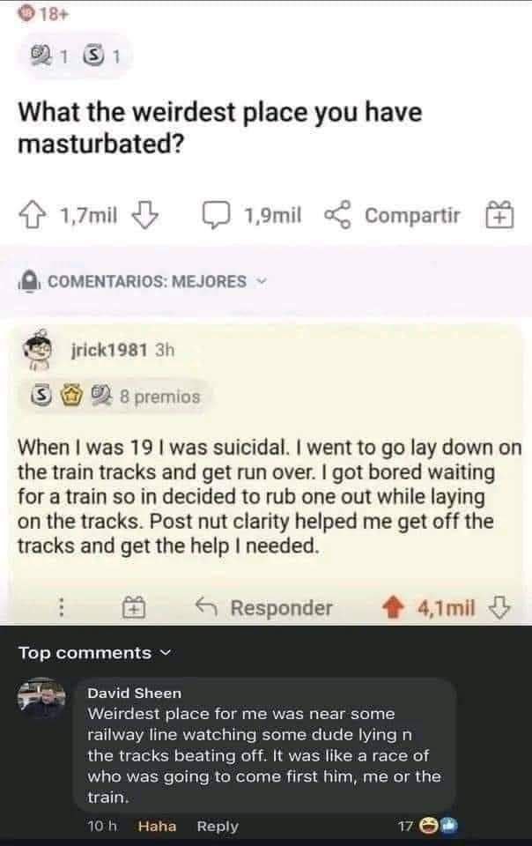Upvote the main post
The width and height of the screenshot is (532, 846).
[x=37, y=216]
